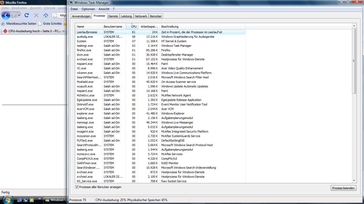Select the dwm.exe Desktopfenster-Manager row
Screen dimensions: 364x204
coord(160,55)
